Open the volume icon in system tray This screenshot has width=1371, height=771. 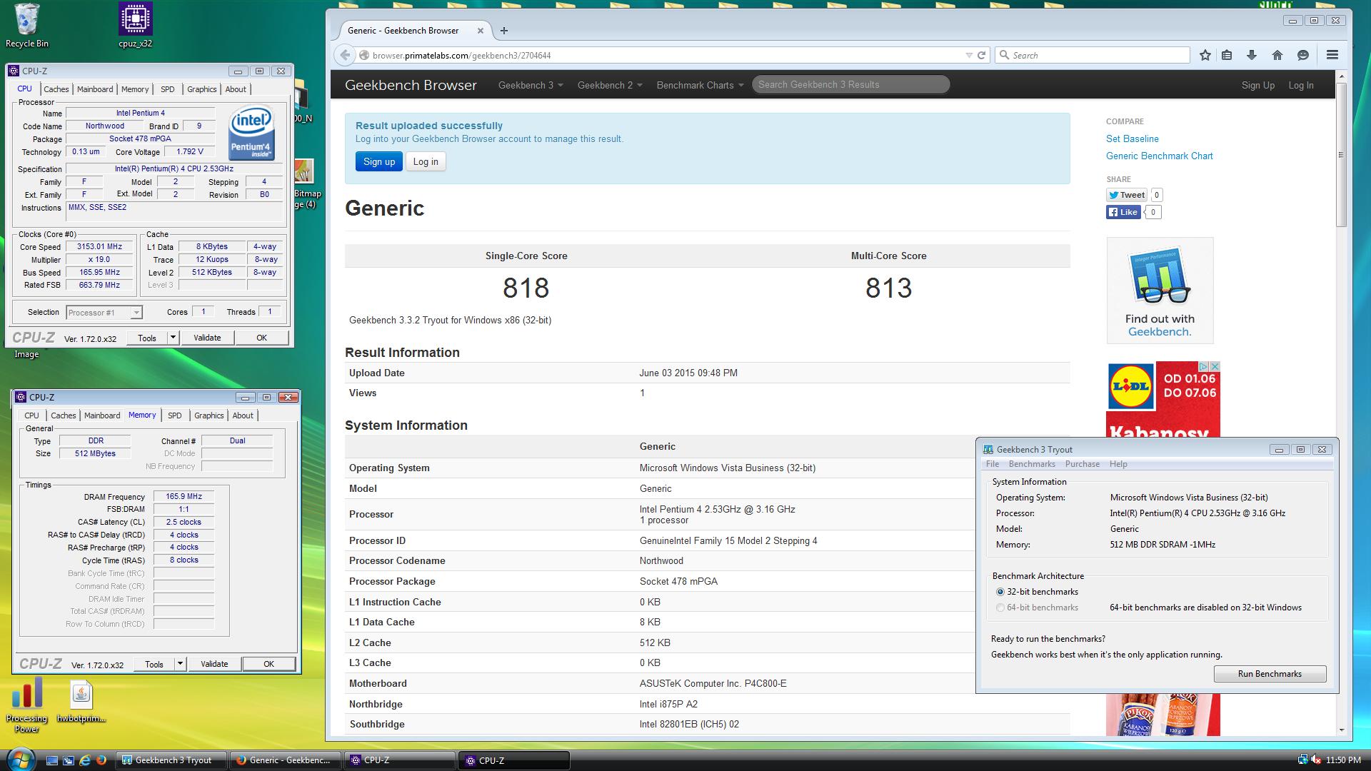coord(1315,760)
